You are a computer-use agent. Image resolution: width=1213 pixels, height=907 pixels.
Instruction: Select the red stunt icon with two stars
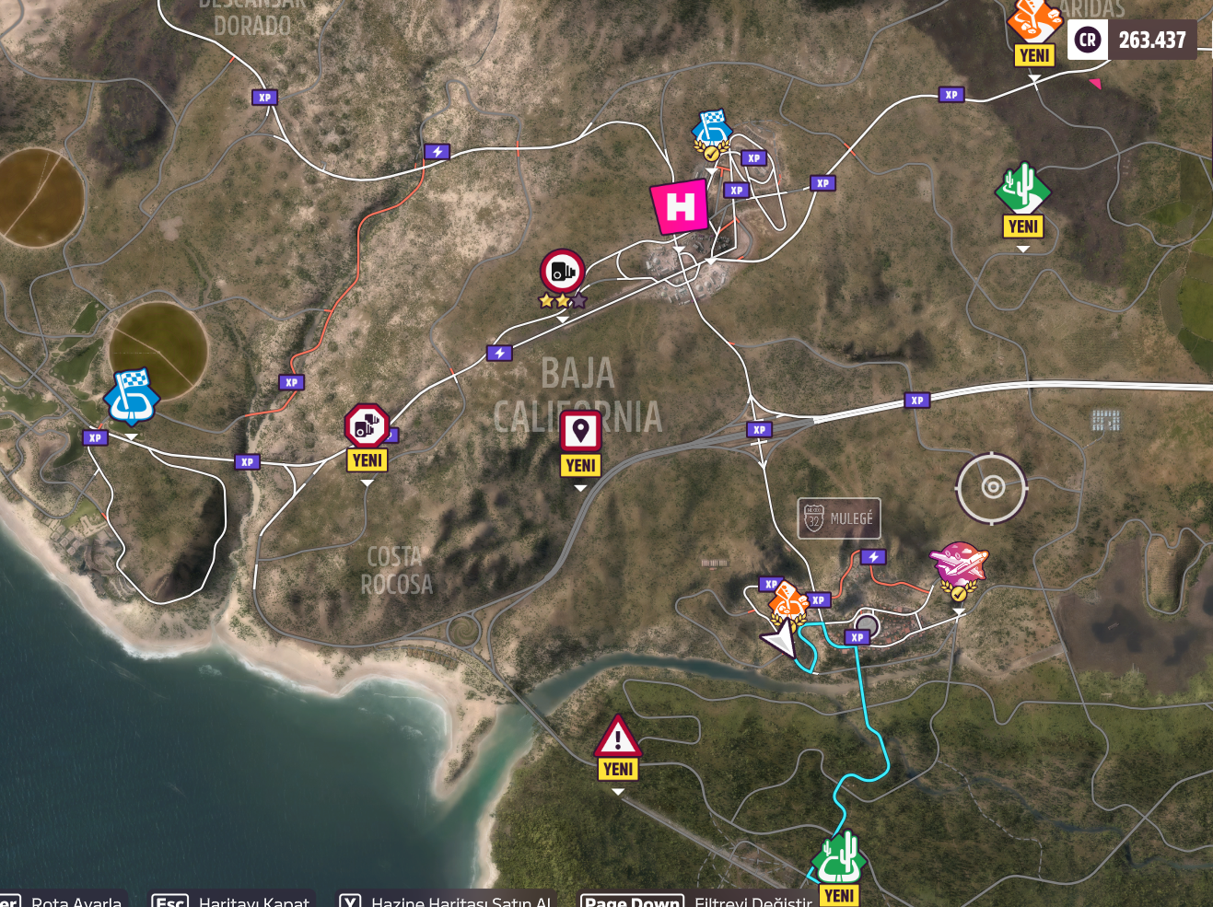(562, 273)
